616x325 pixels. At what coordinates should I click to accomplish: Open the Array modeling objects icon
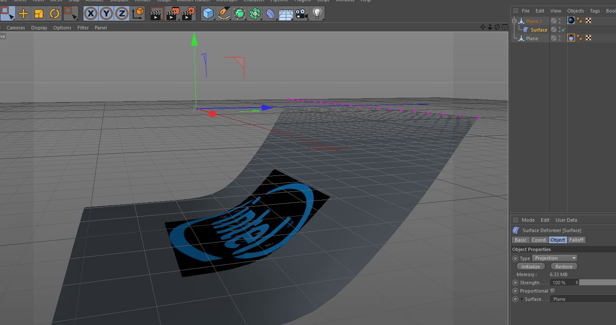tap(255, 13)
